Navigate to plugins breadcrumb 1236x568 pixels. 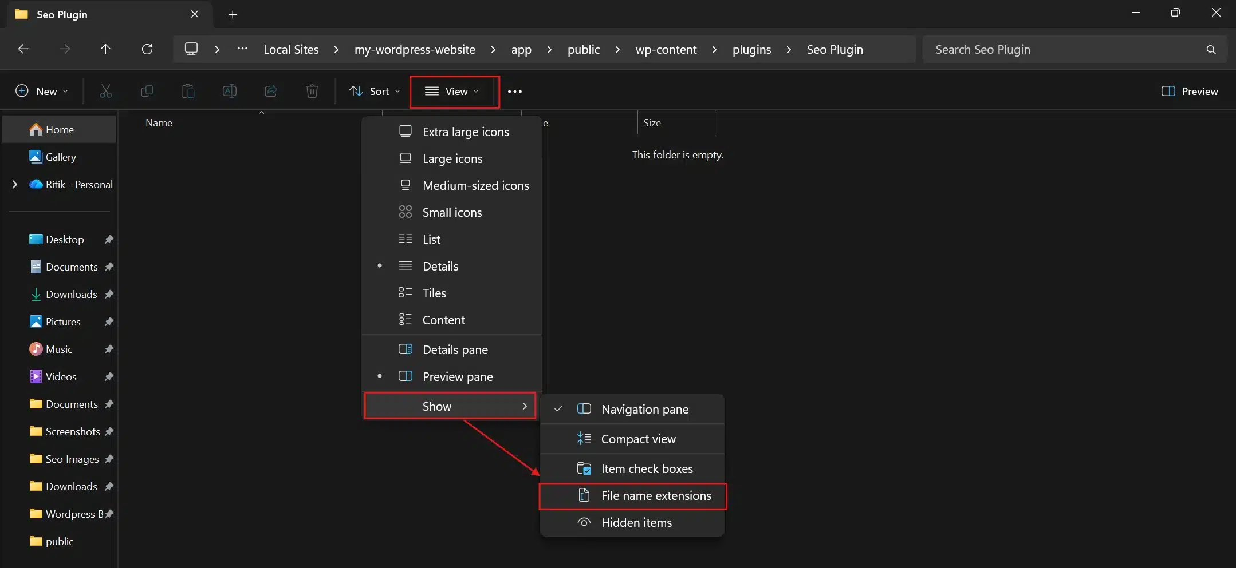click(751, 50)
